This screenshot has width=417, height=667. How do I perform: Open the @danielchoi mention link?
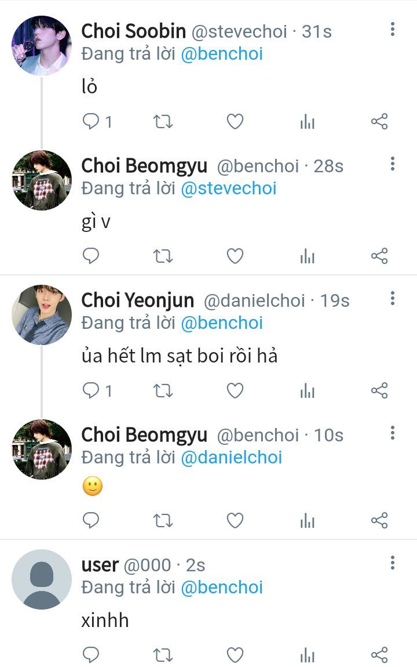click(x=232, y=458)
